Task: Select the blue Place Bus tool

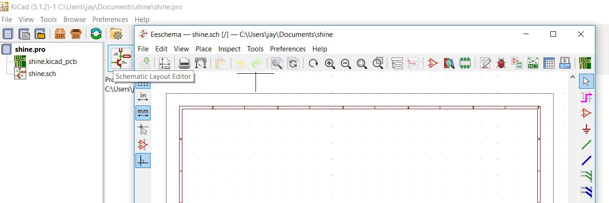Action: pyautogui.click(x=586, y=161)
